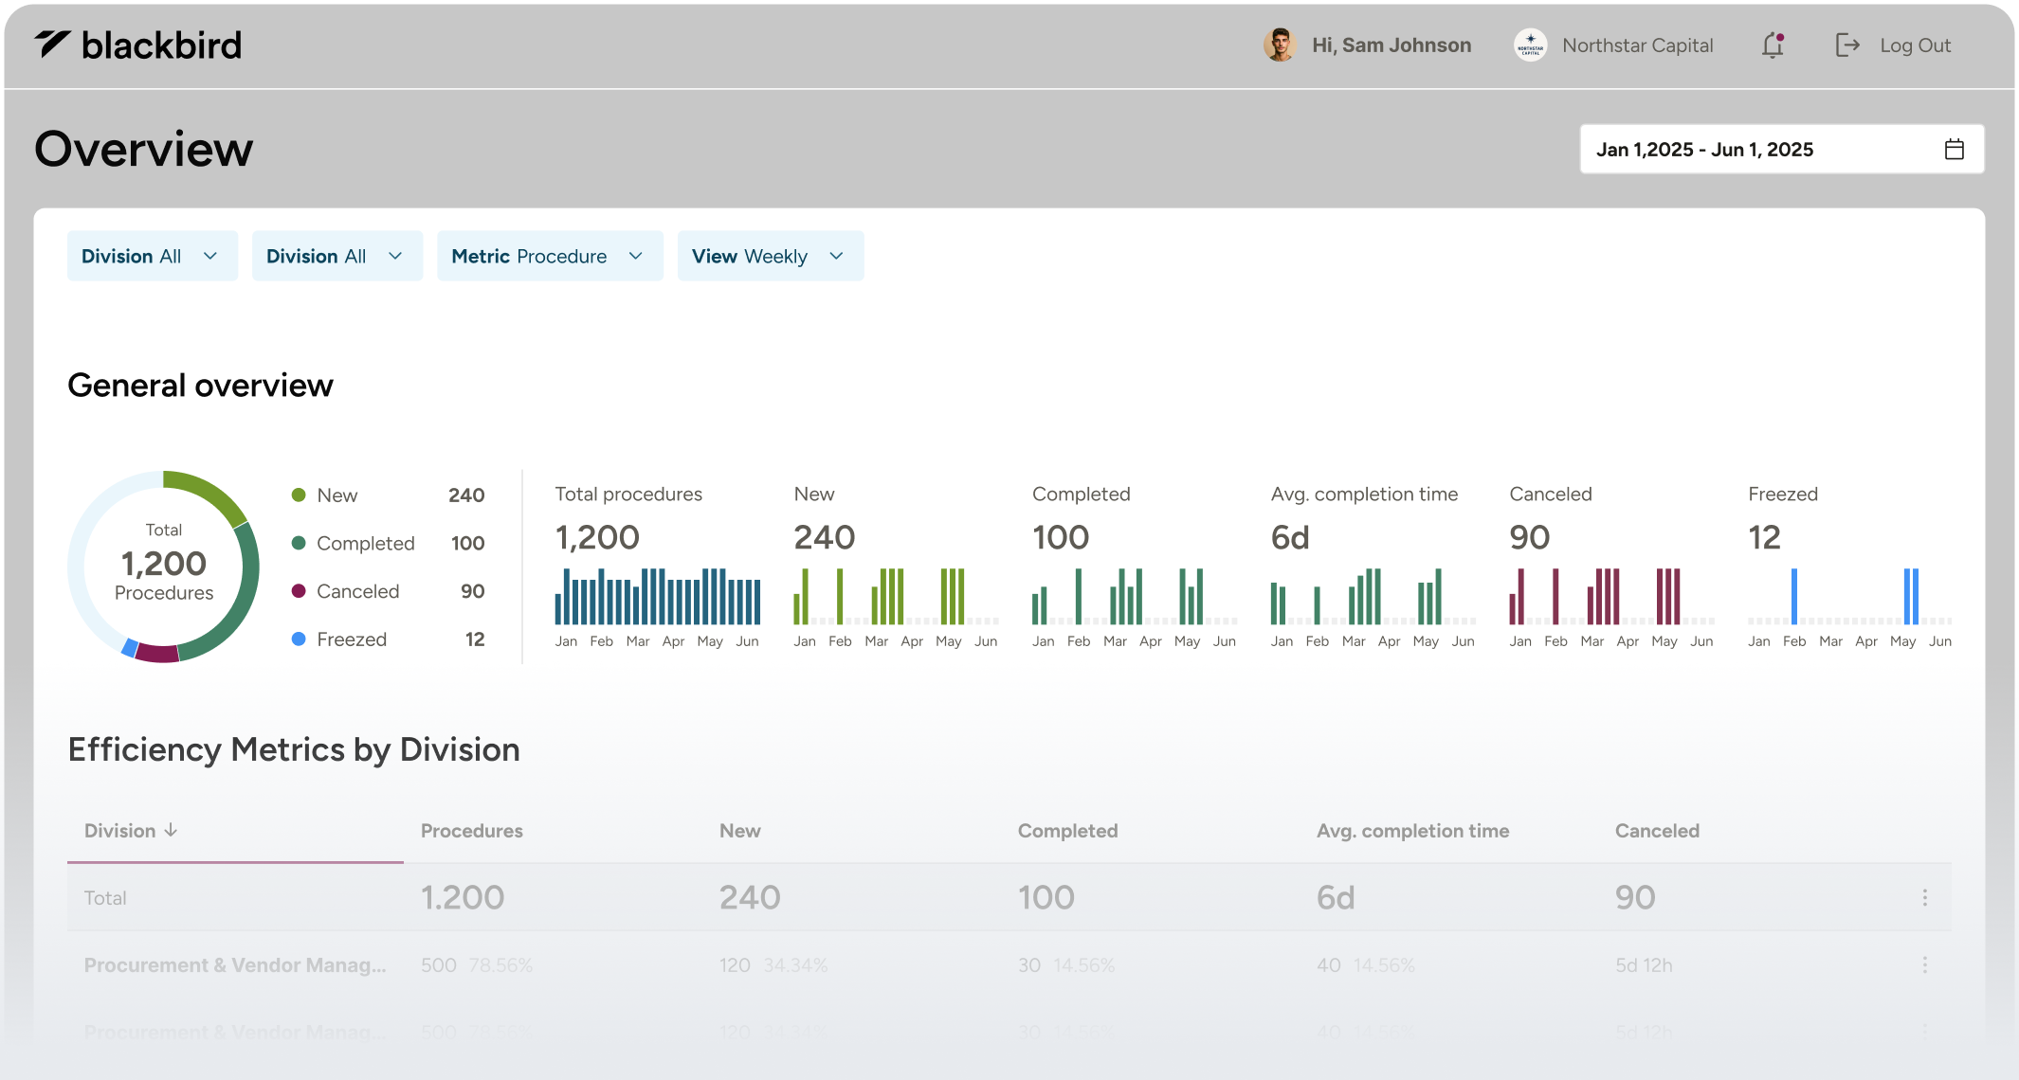
Task: Click the Northstar Capital company logo
Action: (1530, 45)
